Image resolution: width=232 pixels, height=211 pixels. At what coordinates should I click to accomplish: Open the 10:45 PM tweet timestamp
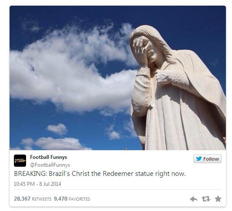click(24, 184)
